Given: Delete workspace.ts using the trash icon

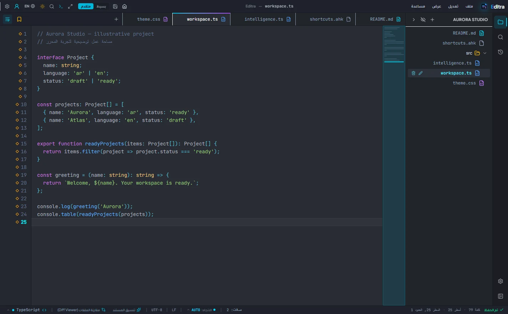Looking at the screenshot, I should coord(413,73).
